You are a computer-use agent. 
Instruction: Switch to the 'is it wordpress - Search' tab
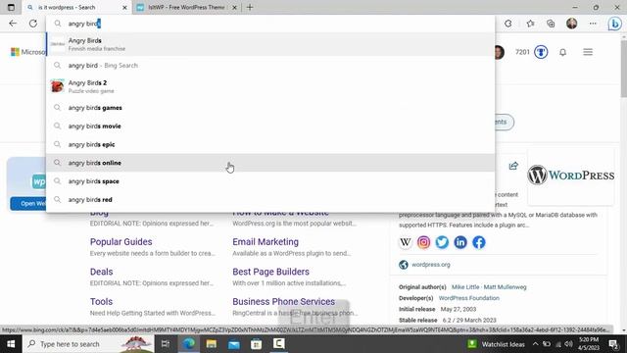[76, 7]
